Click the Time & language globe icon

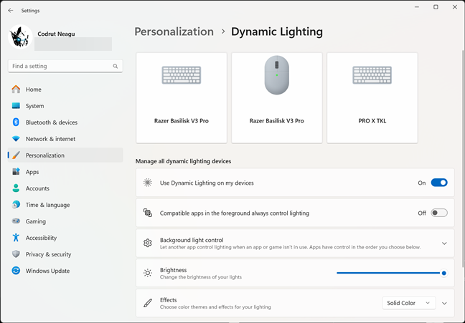(16, 205)
